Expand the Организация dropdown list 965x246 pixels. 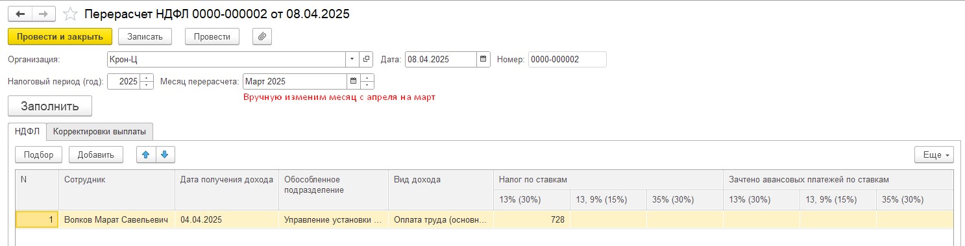pos(352,60)
